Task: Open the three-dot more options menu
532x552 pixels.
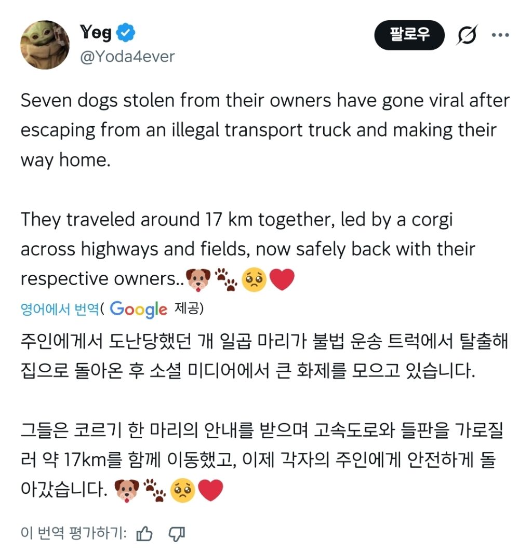Action: (500, 35)
